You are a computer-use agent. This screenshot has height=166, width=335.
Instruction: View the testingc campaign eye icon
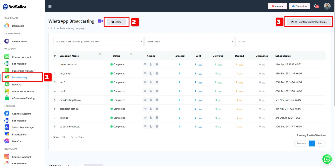145,118
